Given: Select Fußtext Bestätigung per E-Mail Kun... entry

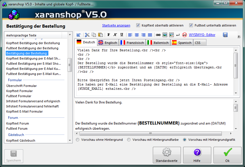Looking at the screenshot, I should click(33, 74).
